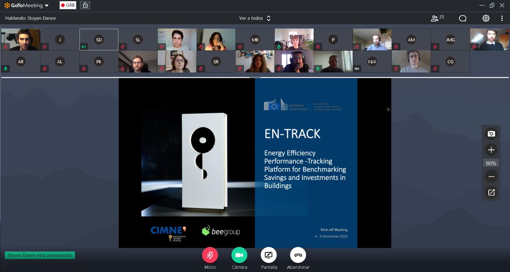The width and height of the screenshot is (510, 272).
Task: Click the muted mic icon on PK tile
Action: pyautogui.click(x=84, y=69)
